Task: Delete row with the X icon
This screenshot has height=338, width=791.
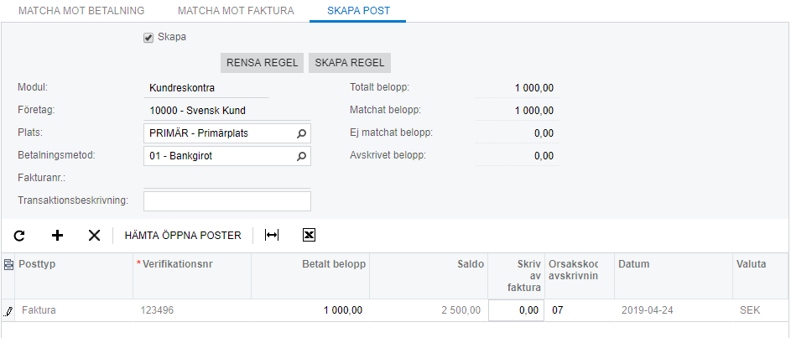Action: click(94, 236)
